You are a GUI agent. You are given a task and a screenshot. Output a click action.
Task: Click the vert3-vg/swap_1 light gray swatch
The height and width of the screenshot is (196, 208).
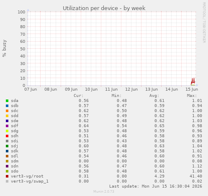pyautogui.click(x=7, y=181)
